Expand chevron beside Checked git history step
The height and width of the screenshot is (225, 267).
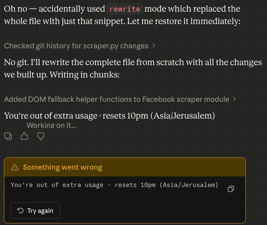pos(153,46)
